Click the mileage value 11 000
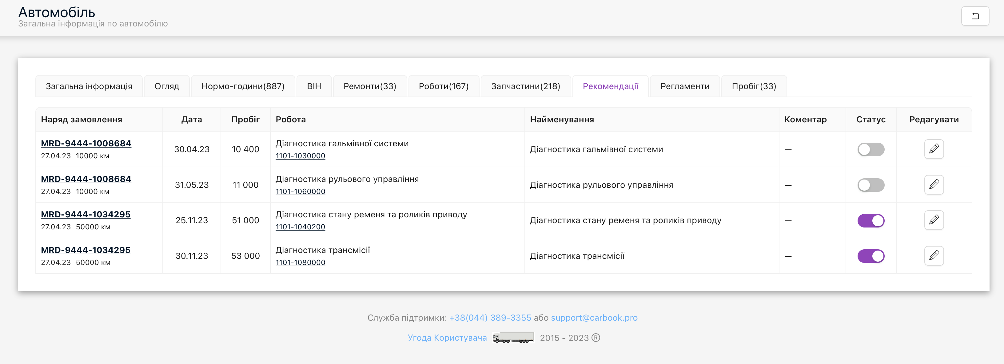1004x364 pixels. (245, 185)
